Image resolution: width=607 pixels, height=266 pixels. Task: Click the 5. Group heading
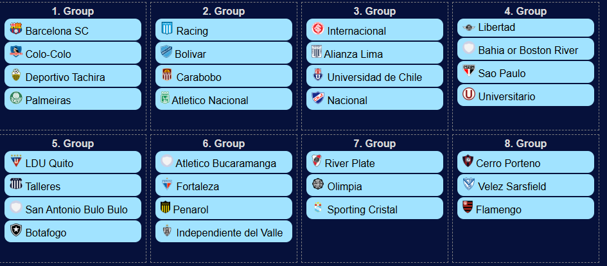[x=73, y=144]
